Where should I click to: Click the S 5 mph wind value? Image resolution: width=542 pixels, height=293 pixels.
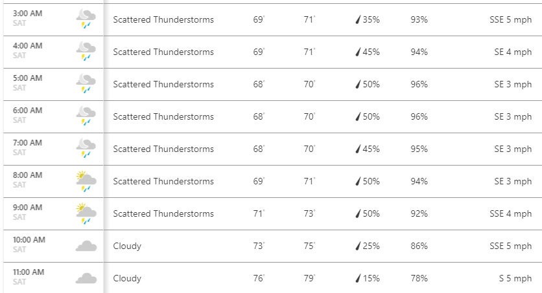(x=515, y=278)
